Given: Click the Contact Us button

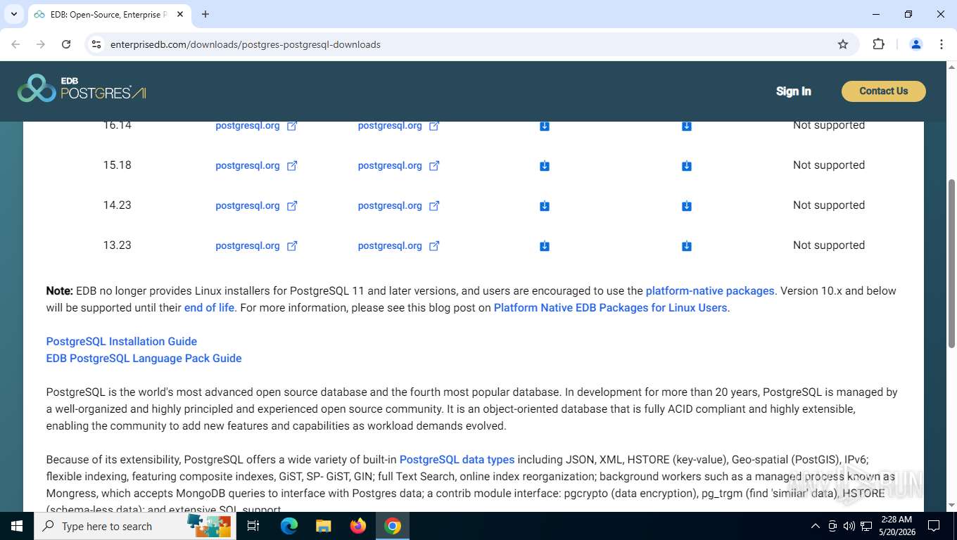Looking at the screenshot, I should (x=883, y=91).
